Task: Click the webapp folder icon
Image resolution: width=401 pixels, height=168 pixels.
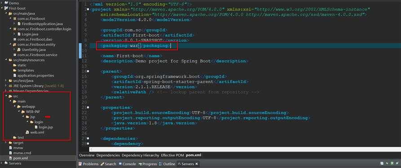Action: coord(19,106)
